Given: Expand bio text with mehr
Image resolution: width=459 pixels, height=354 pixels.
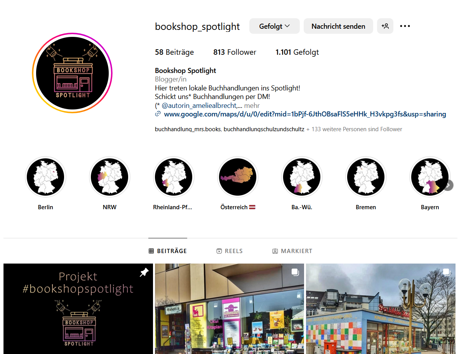Looking at the screenshot, I should 252,105.
